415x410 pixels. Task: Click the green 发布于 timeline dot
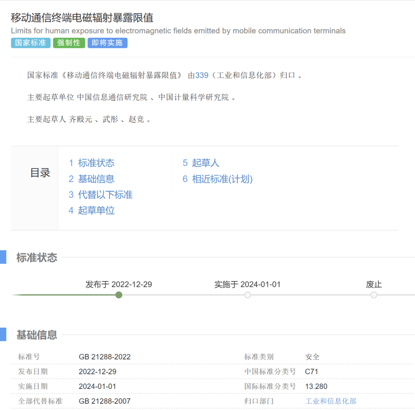[119, 295]
